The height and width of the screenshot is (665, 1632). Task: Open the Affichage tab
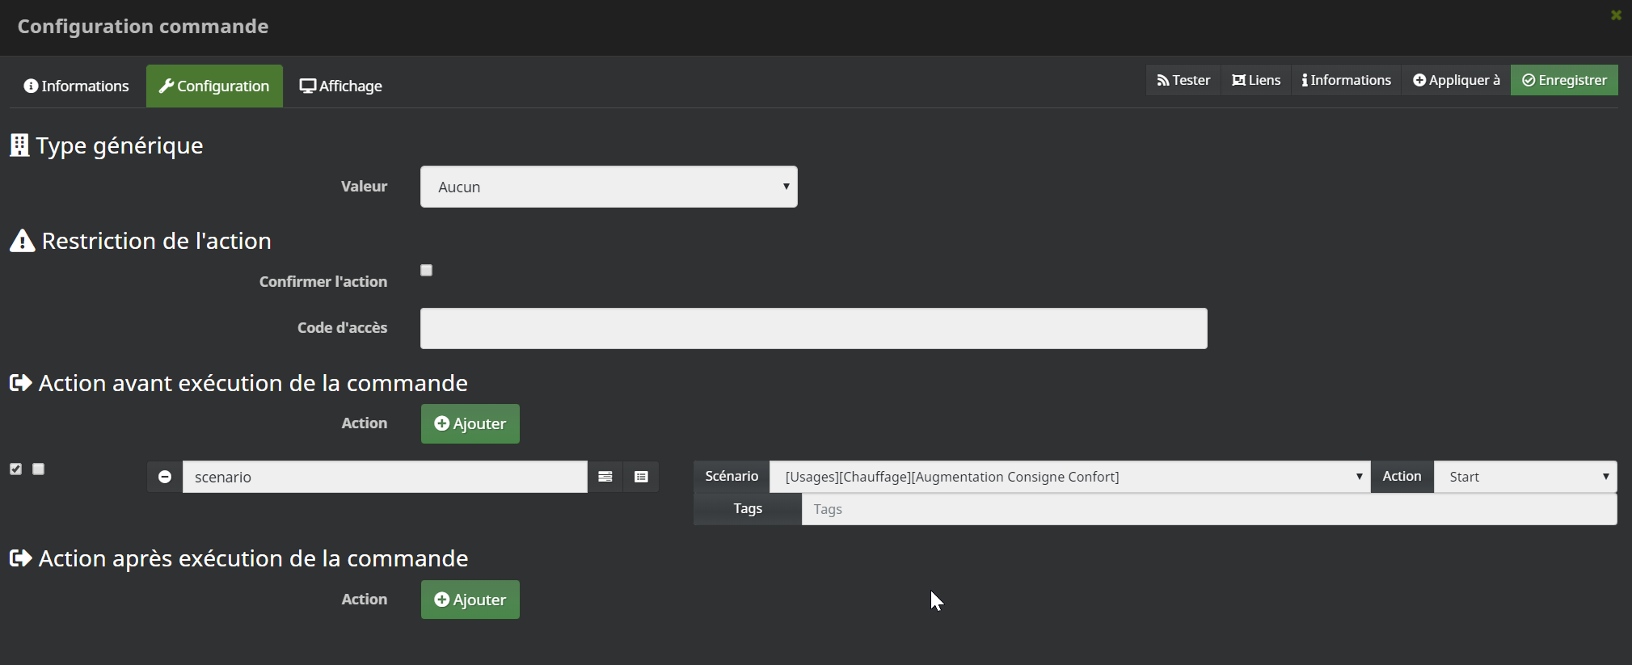point(340,86)
